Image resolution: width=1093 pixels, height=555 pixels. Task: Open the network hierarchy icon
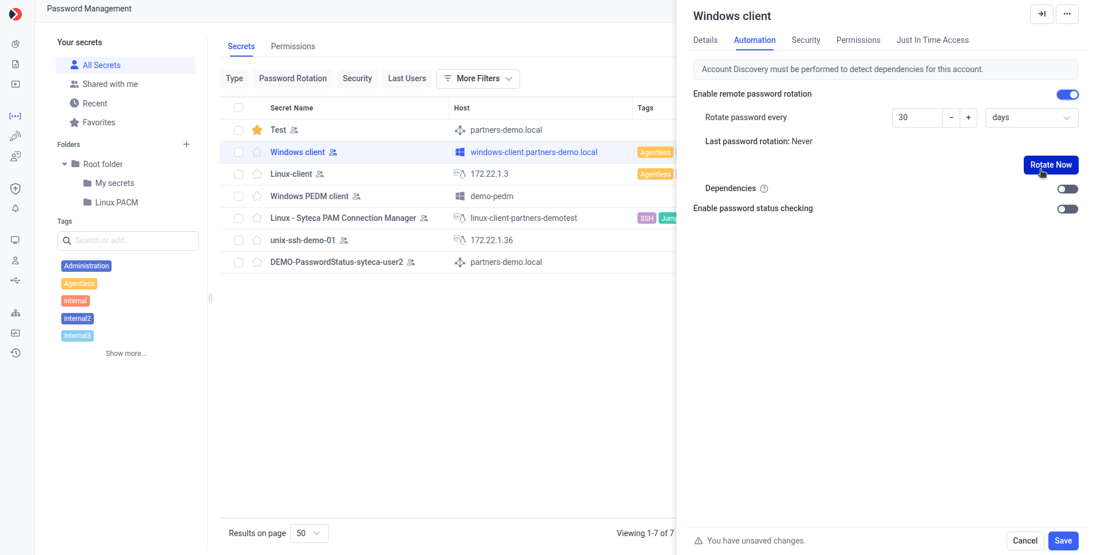click(15, 313)
